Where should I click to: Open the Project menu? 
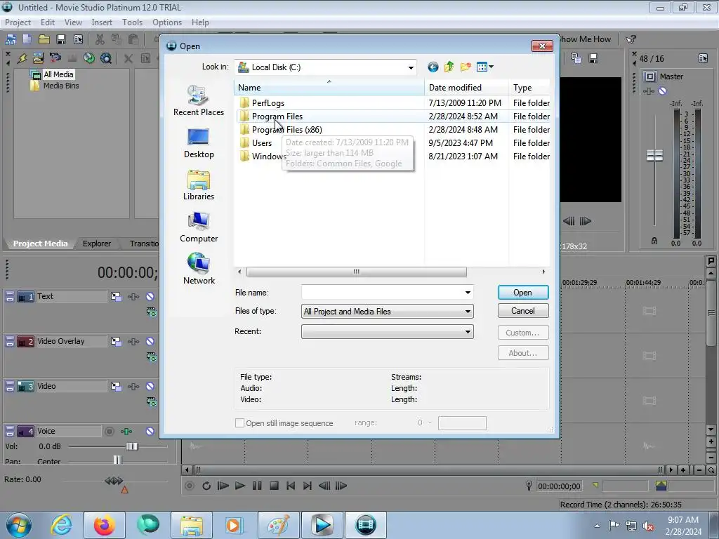tap(18, 22)
